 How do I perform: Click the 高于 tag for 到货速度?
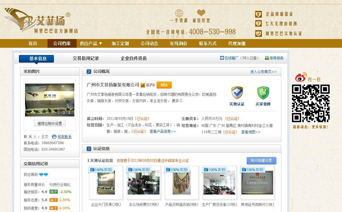pyautogui.click(x=53, y=208)
